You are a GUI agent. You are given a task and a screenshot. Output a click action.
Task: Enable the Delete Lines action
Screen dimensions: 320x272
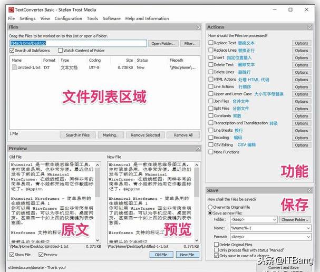[211, 72]
